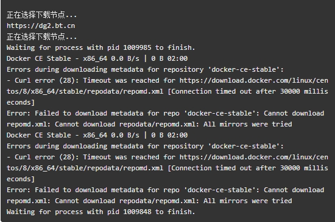Viewport: 335px width, 222px height.
Task: Click the pid 1009848 waiting line
Action: pyautogui.click(x=101, y=212)
